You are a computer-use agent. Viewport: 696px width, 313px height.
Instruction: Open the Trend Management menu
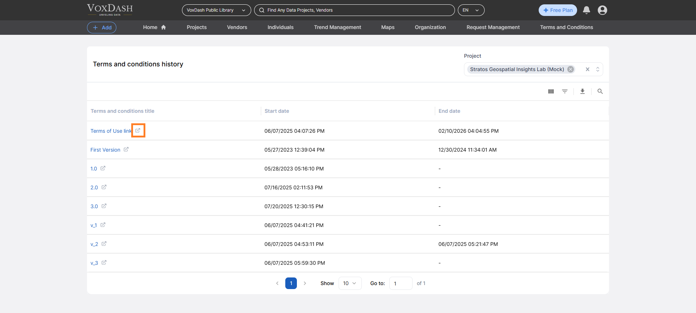pyautogui.click(x=337, y=27)
